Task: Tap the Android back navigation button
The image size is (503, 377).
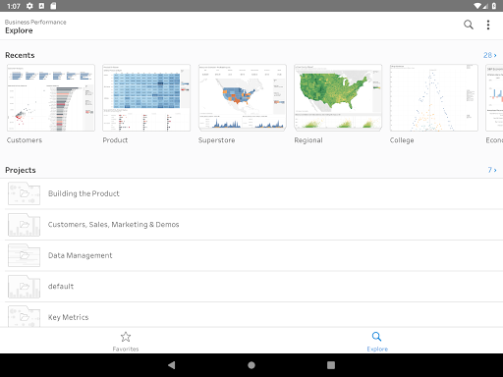Action: 171,365
